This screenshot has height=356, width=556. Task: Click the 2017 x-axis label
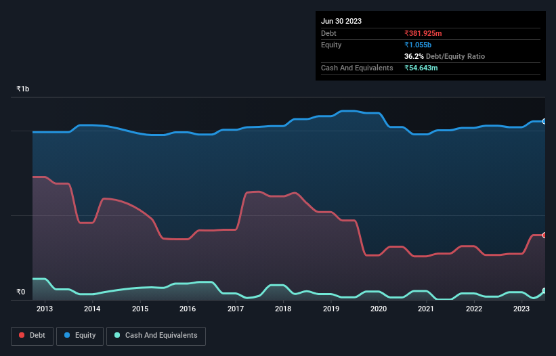coord(236,309)
